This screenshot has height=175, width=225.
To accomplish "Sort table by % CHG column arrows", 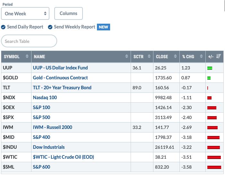I will point(201,56).
